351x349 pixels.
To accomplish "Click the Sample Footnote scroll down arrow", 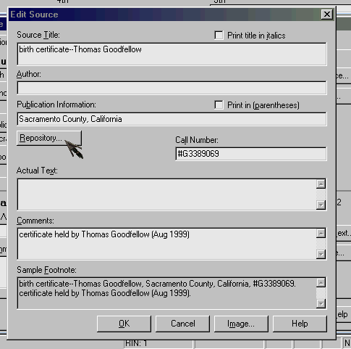I will point(321,303).
